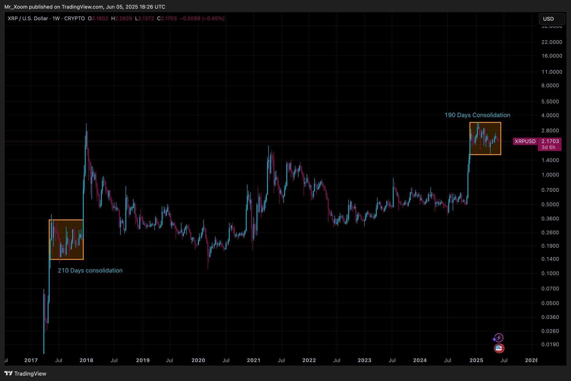Click the 0.0700 price scale label

pos(550,289)
